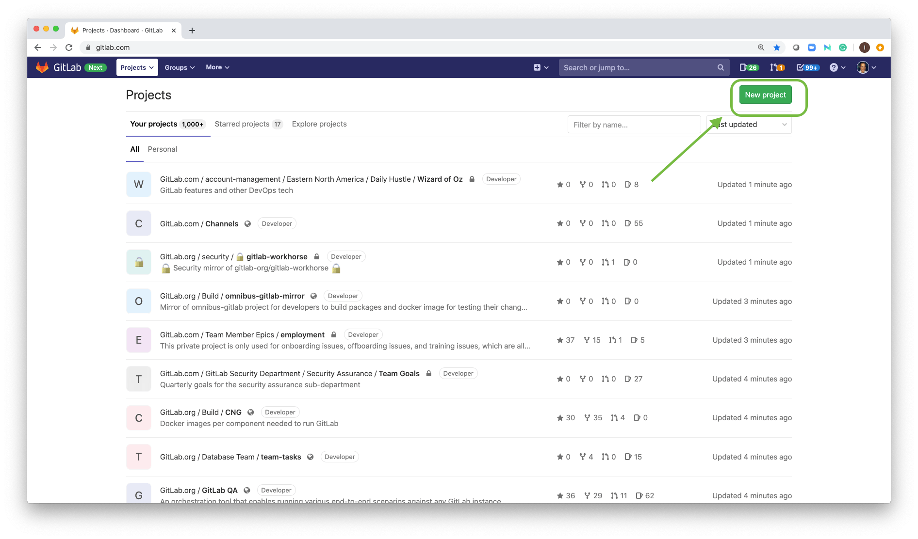Viewport: 918px width, 539px height.
Task: Click the E avatar for employment
Action: 139,340
